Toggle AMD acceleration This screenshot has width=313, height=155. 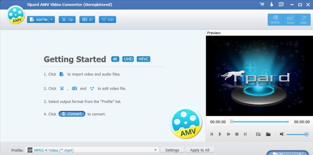pyautogui.click(x=303, y=20)
